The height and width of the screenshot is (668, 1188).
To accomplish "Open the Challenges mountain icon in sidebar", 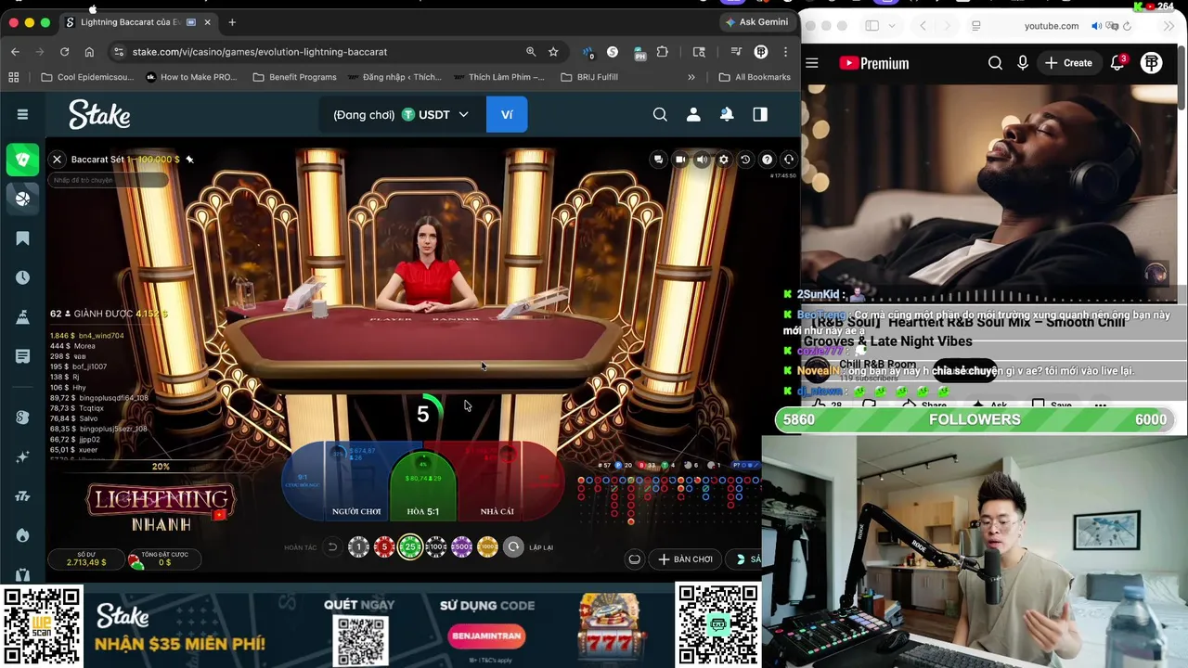I will [22, 317].
